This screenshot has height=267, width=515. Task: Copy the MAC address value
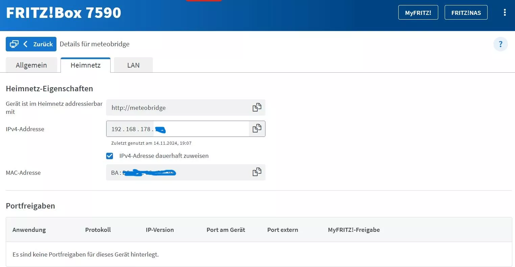[257, 172]
